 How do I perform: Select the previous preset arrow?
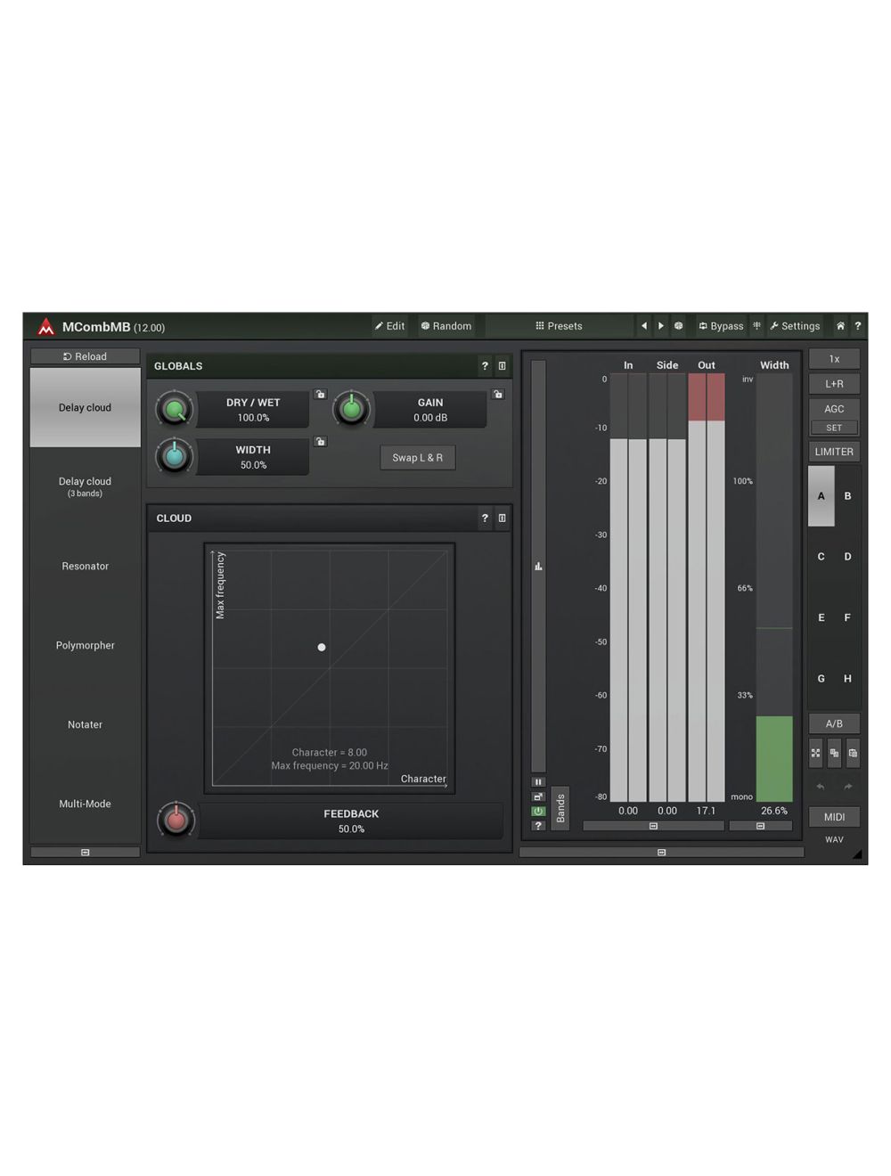(644, 326)
